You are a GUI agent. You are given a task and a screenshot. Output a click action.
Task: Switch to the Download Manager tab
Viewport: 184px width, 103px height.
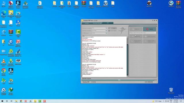click(x=97, y=23)
